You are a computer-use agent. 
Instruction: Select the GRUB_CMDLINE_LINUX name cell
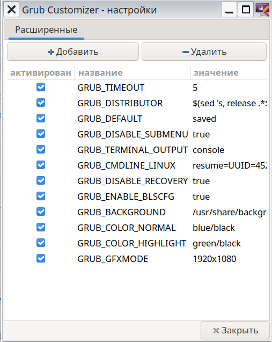tap(126, 165)
